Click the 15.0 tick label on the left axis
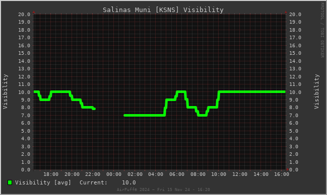The width and height of the screenshot is (327, 195). click(24, 53)
